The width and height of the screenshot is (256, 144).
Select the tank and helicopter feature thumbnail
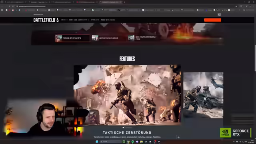coord(203,95)
